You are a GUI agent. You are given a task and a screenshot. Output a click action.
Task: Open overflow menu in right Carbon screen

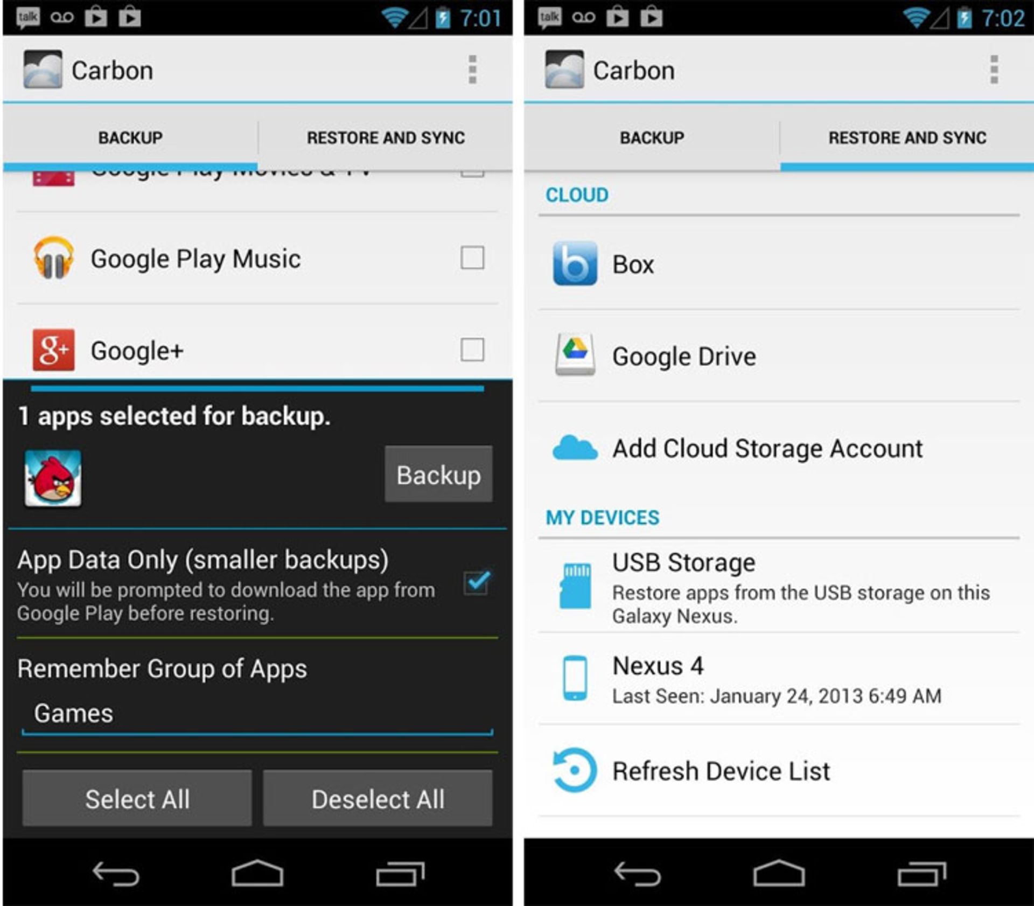click(x=994, y=69)
